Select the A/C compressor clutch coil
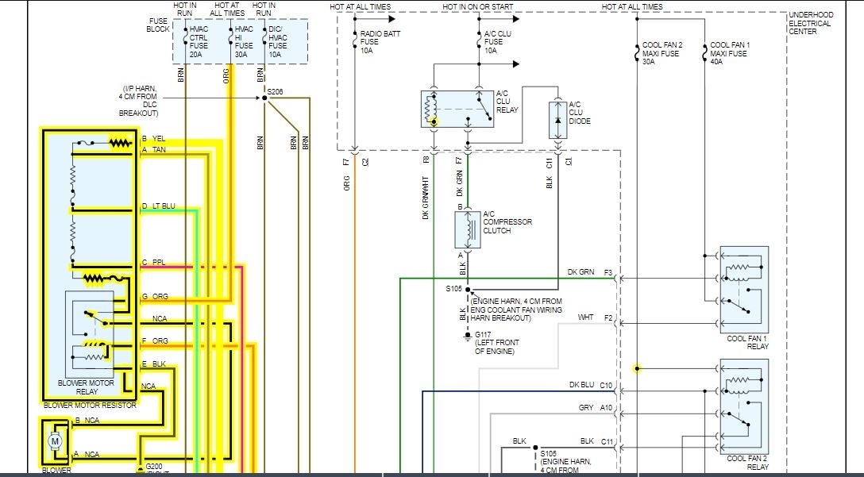864x477 pixels. click(467, 229)
